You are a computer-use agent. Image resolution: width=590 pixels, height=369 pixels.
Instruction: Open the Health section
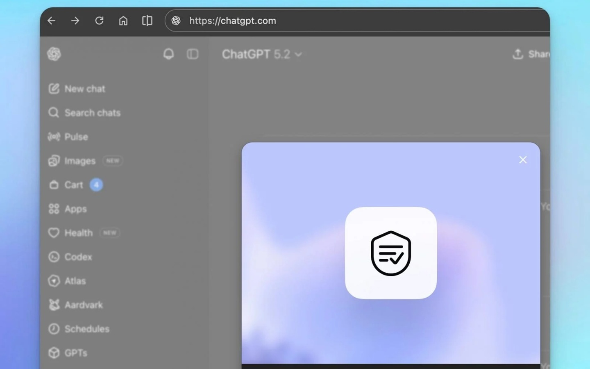pyautogui.click(x=78, y=233)
